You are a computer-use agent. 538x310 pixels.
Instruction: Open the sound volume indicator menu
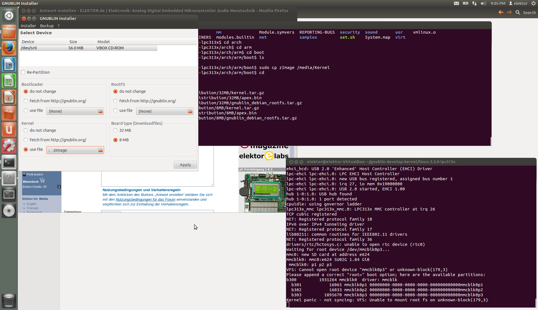[x=483, y=3]
